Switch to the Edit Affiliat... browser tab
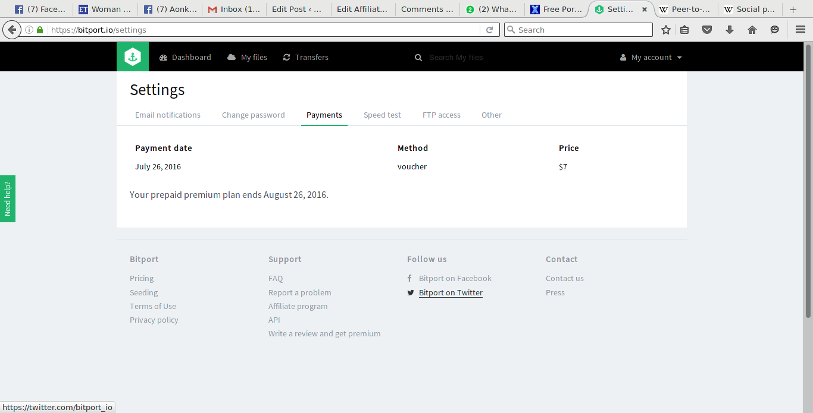This screenshot has height=413, width=813. point(362,10)
